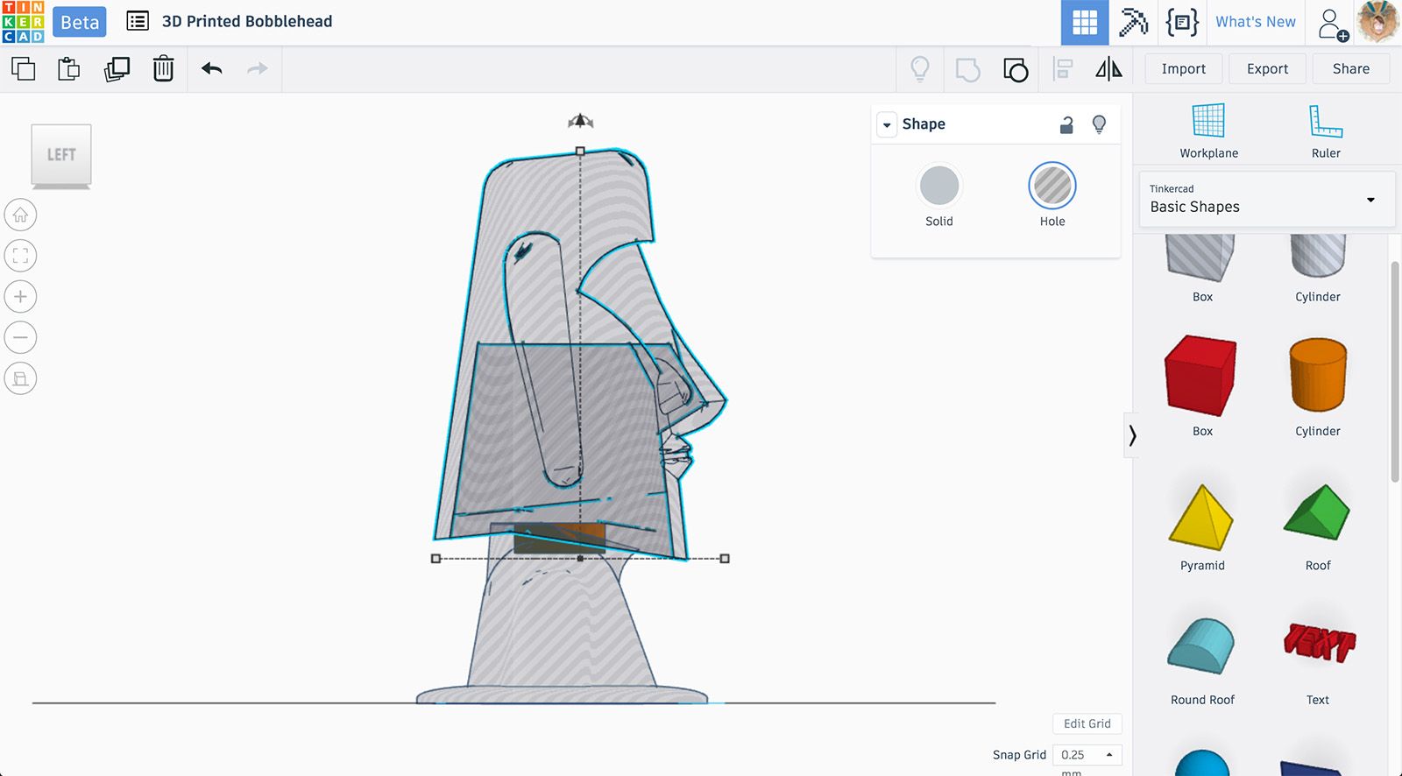Open the Shape Generators code icon
The height and width of the screenshot is (776, 1402).
tap(1182, 22)
